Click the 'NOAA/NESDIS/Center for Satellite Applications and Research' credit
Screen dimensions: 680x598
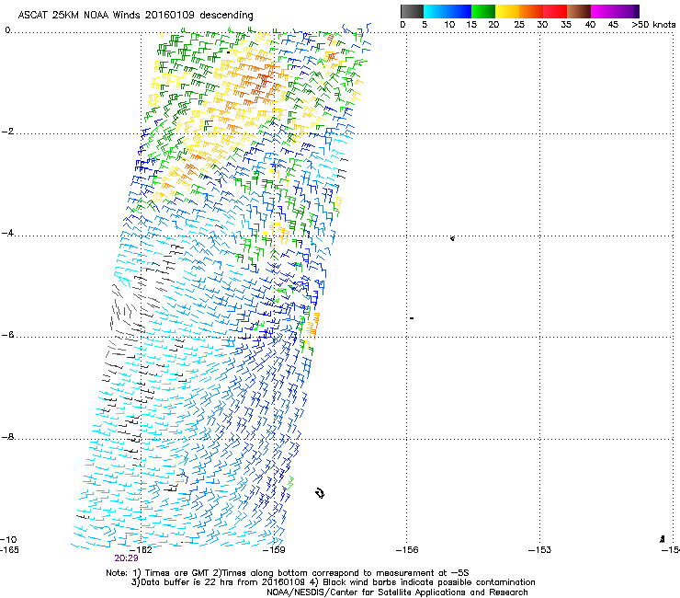[x=397, y=592]
